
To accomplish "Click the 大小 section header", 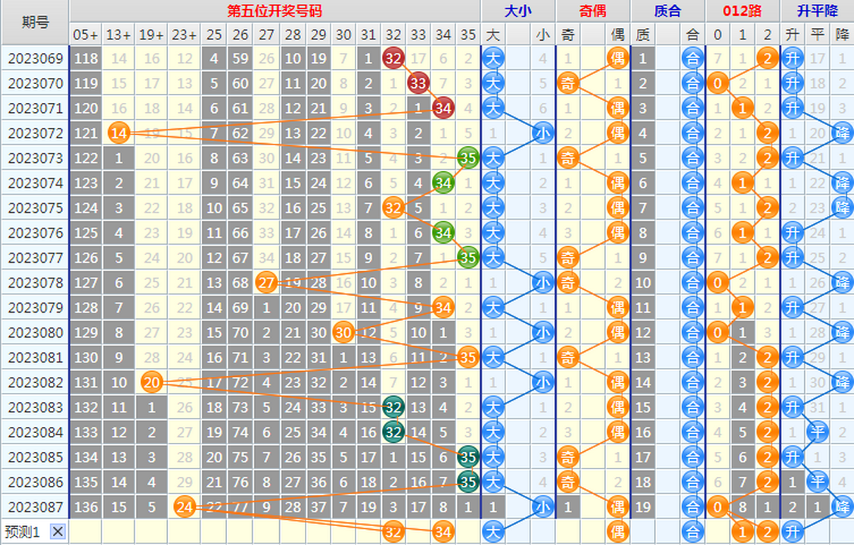I will (518, 11).
